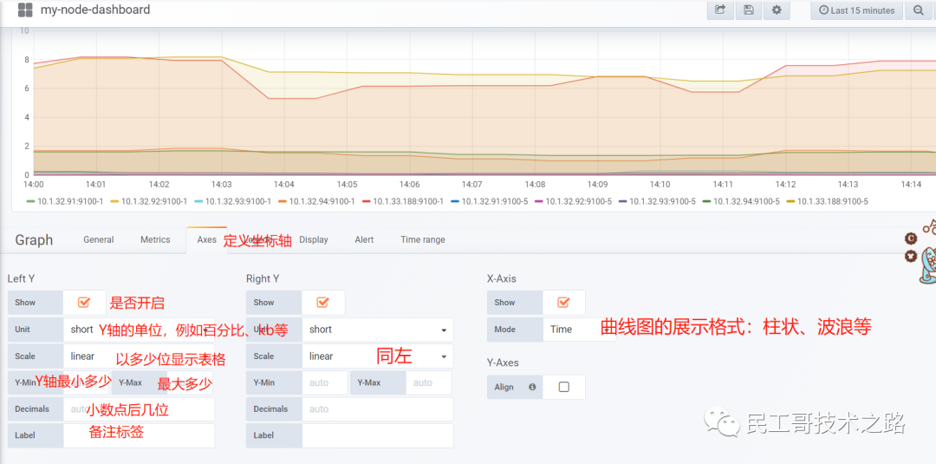Open the my-node-dashboard title dropdown
The image size is (936, 464).
[x=95, y=10]
